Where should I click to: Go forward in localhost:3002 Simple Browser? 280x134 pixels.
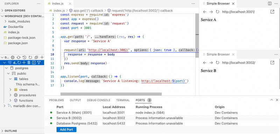(211, 63)
